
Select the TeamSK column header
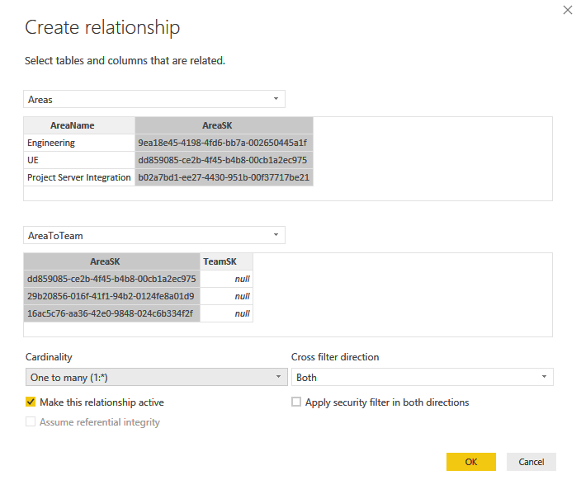(226, 261)
